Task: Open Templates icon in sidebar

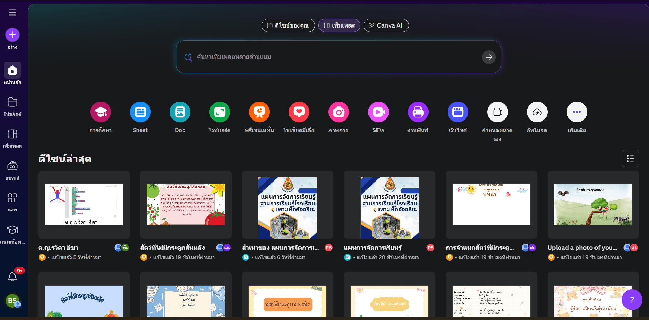Action: [12, 134]
